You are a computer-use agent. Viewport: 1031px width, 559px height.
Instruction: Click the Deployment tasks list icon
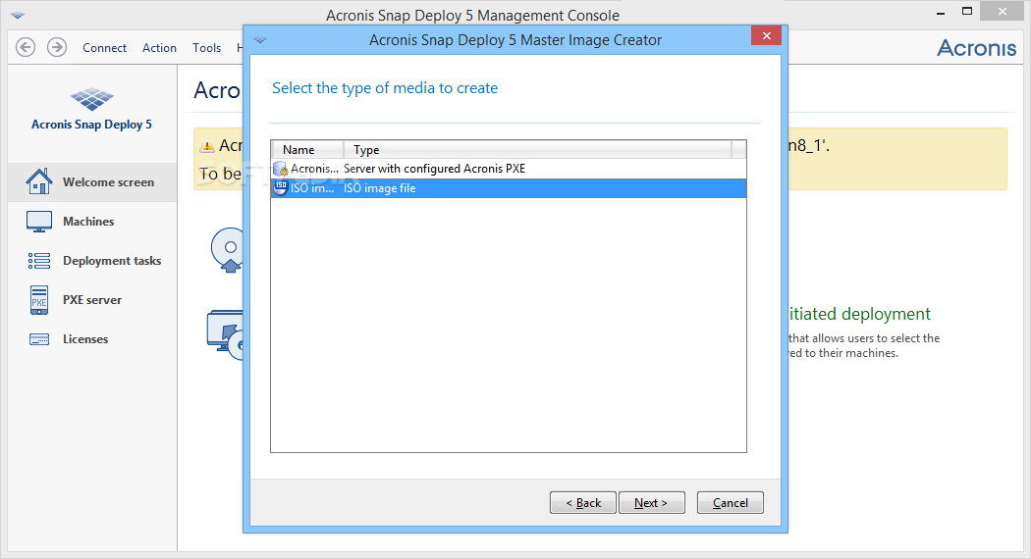click(x=39, y=261)
